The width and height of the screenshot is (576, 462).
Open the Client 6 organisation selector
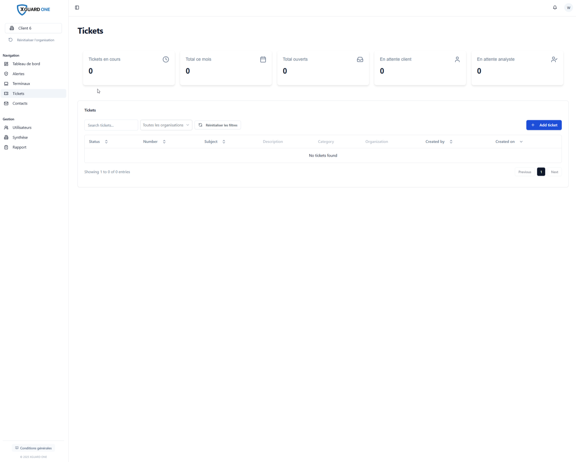[x=33, y=28]
